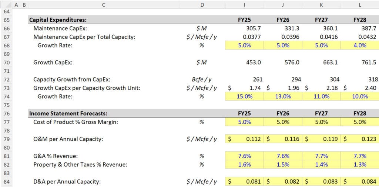Select 'D&A per Annual Capacity:' label
The image size is (379, 187).
[67, 181]
